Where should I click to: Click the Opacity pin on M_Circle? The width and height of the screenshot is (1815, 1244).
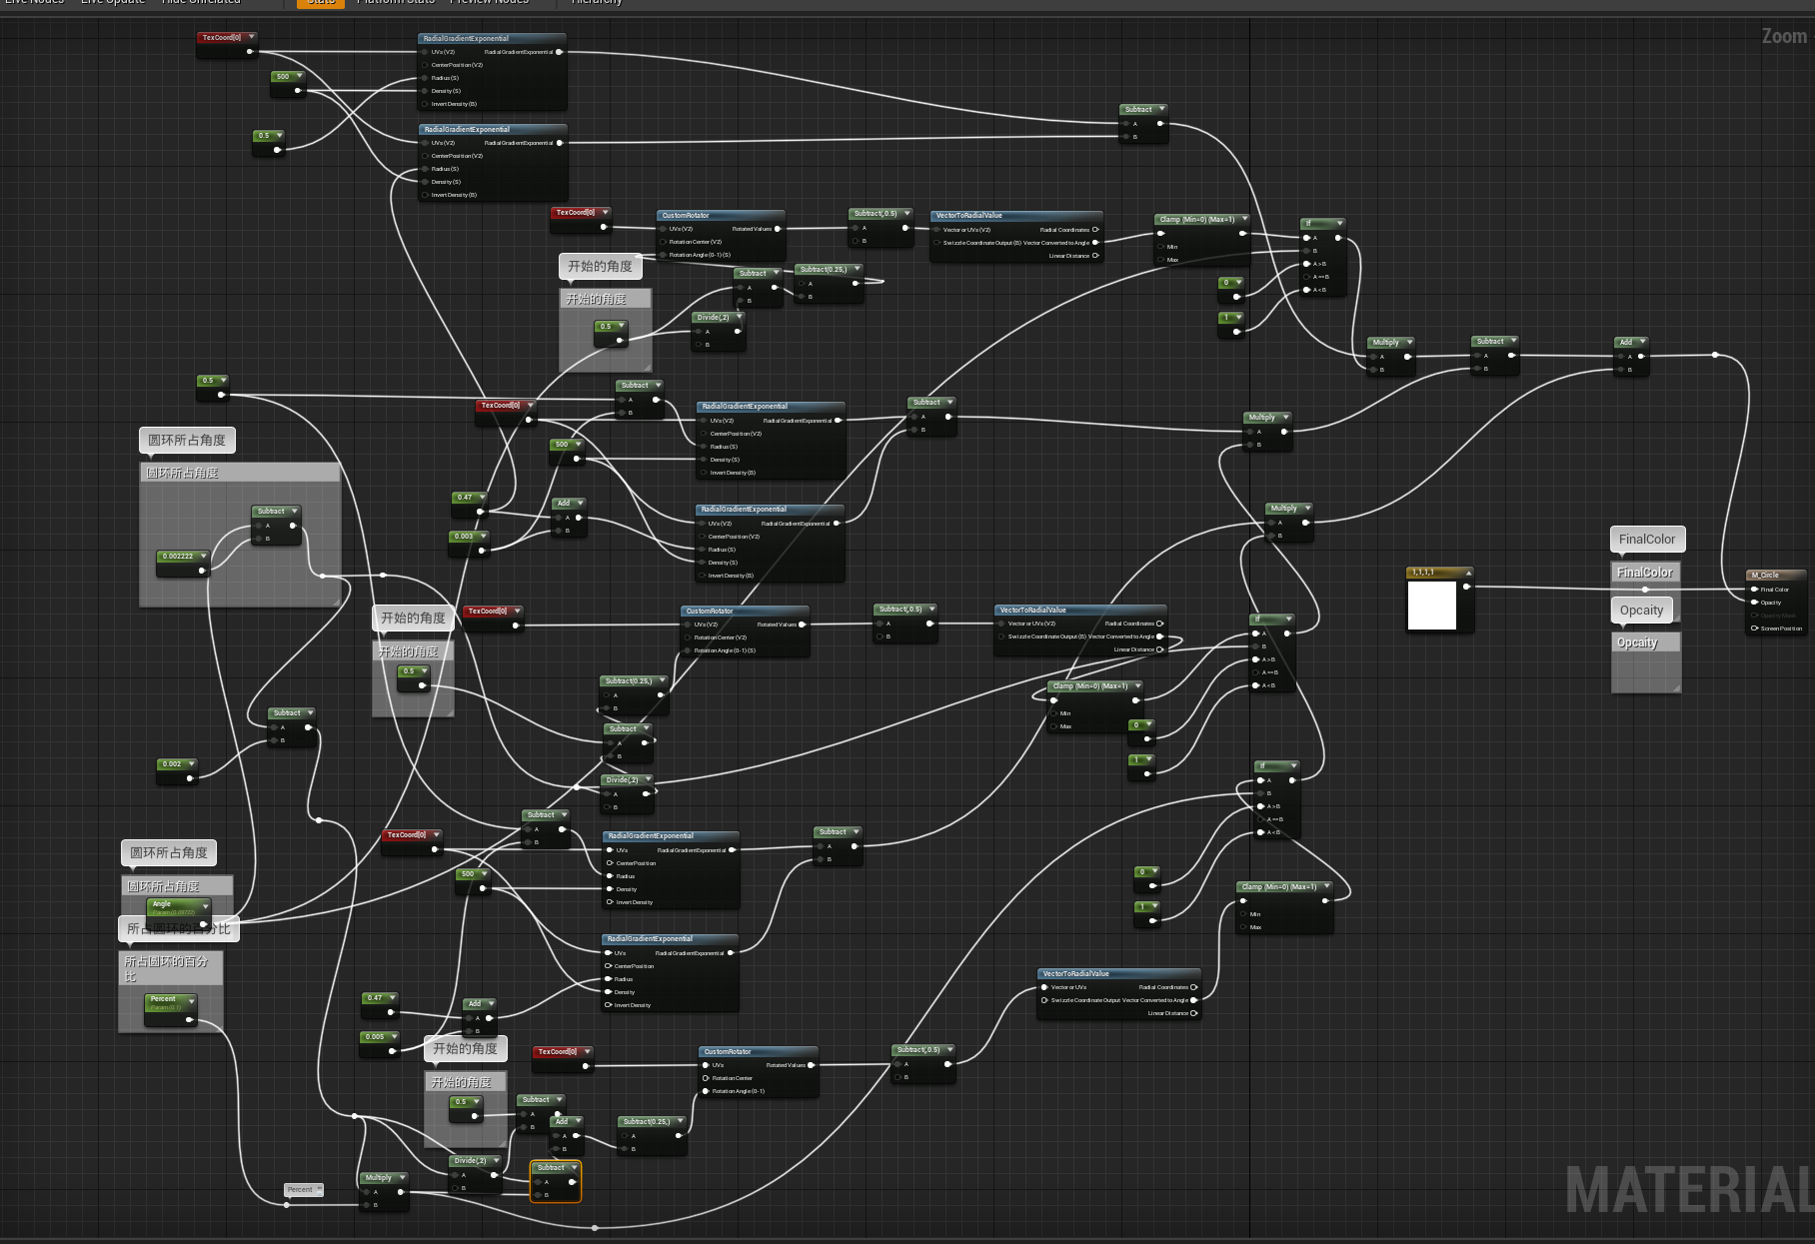(1754, 603)
